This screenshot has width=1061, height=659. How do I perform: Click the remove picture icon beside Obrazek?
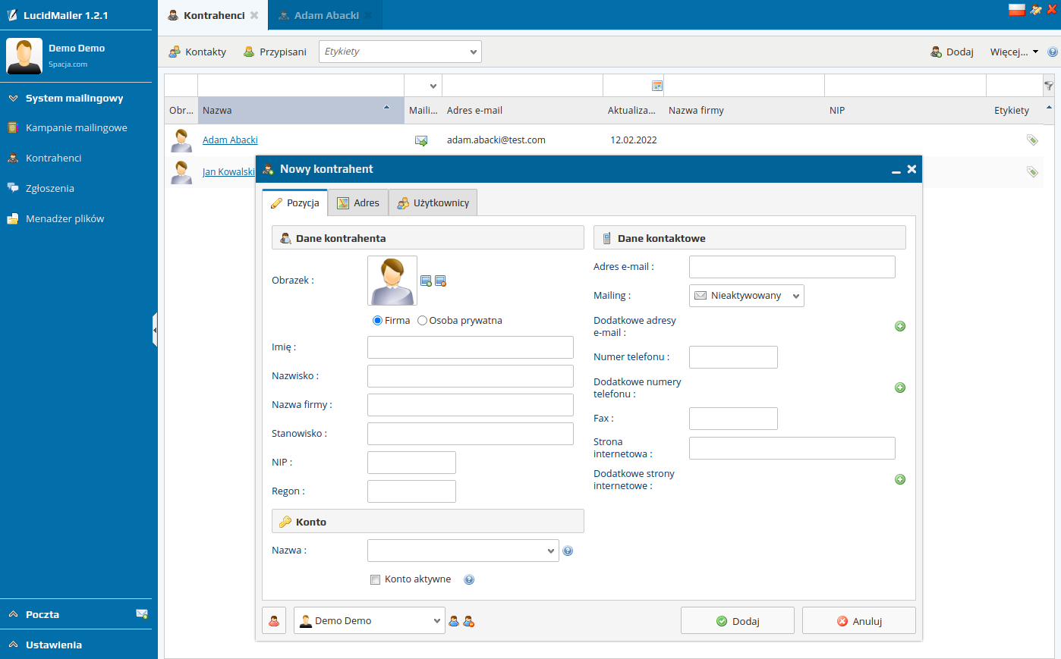click(x=440, y=281)
